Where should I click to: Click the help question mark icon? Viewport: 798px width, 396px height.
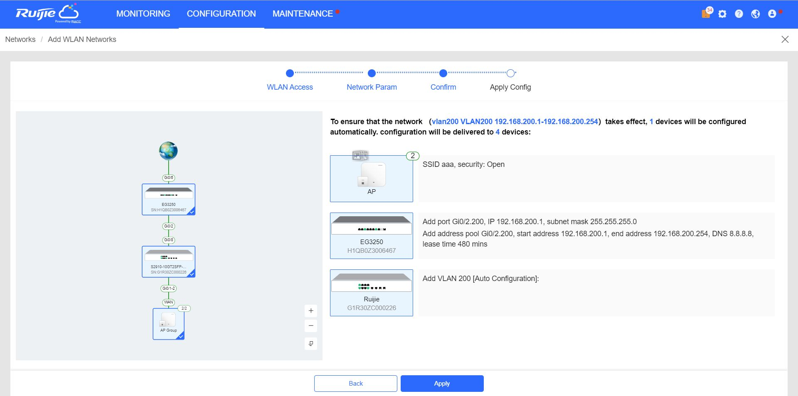coord(739,14)
